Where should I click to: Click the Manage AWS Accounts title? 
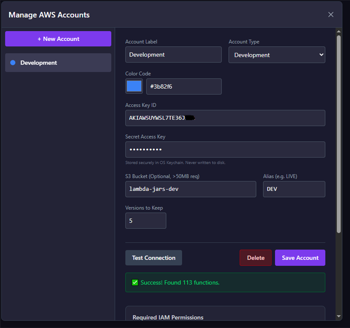pos(49,15)
